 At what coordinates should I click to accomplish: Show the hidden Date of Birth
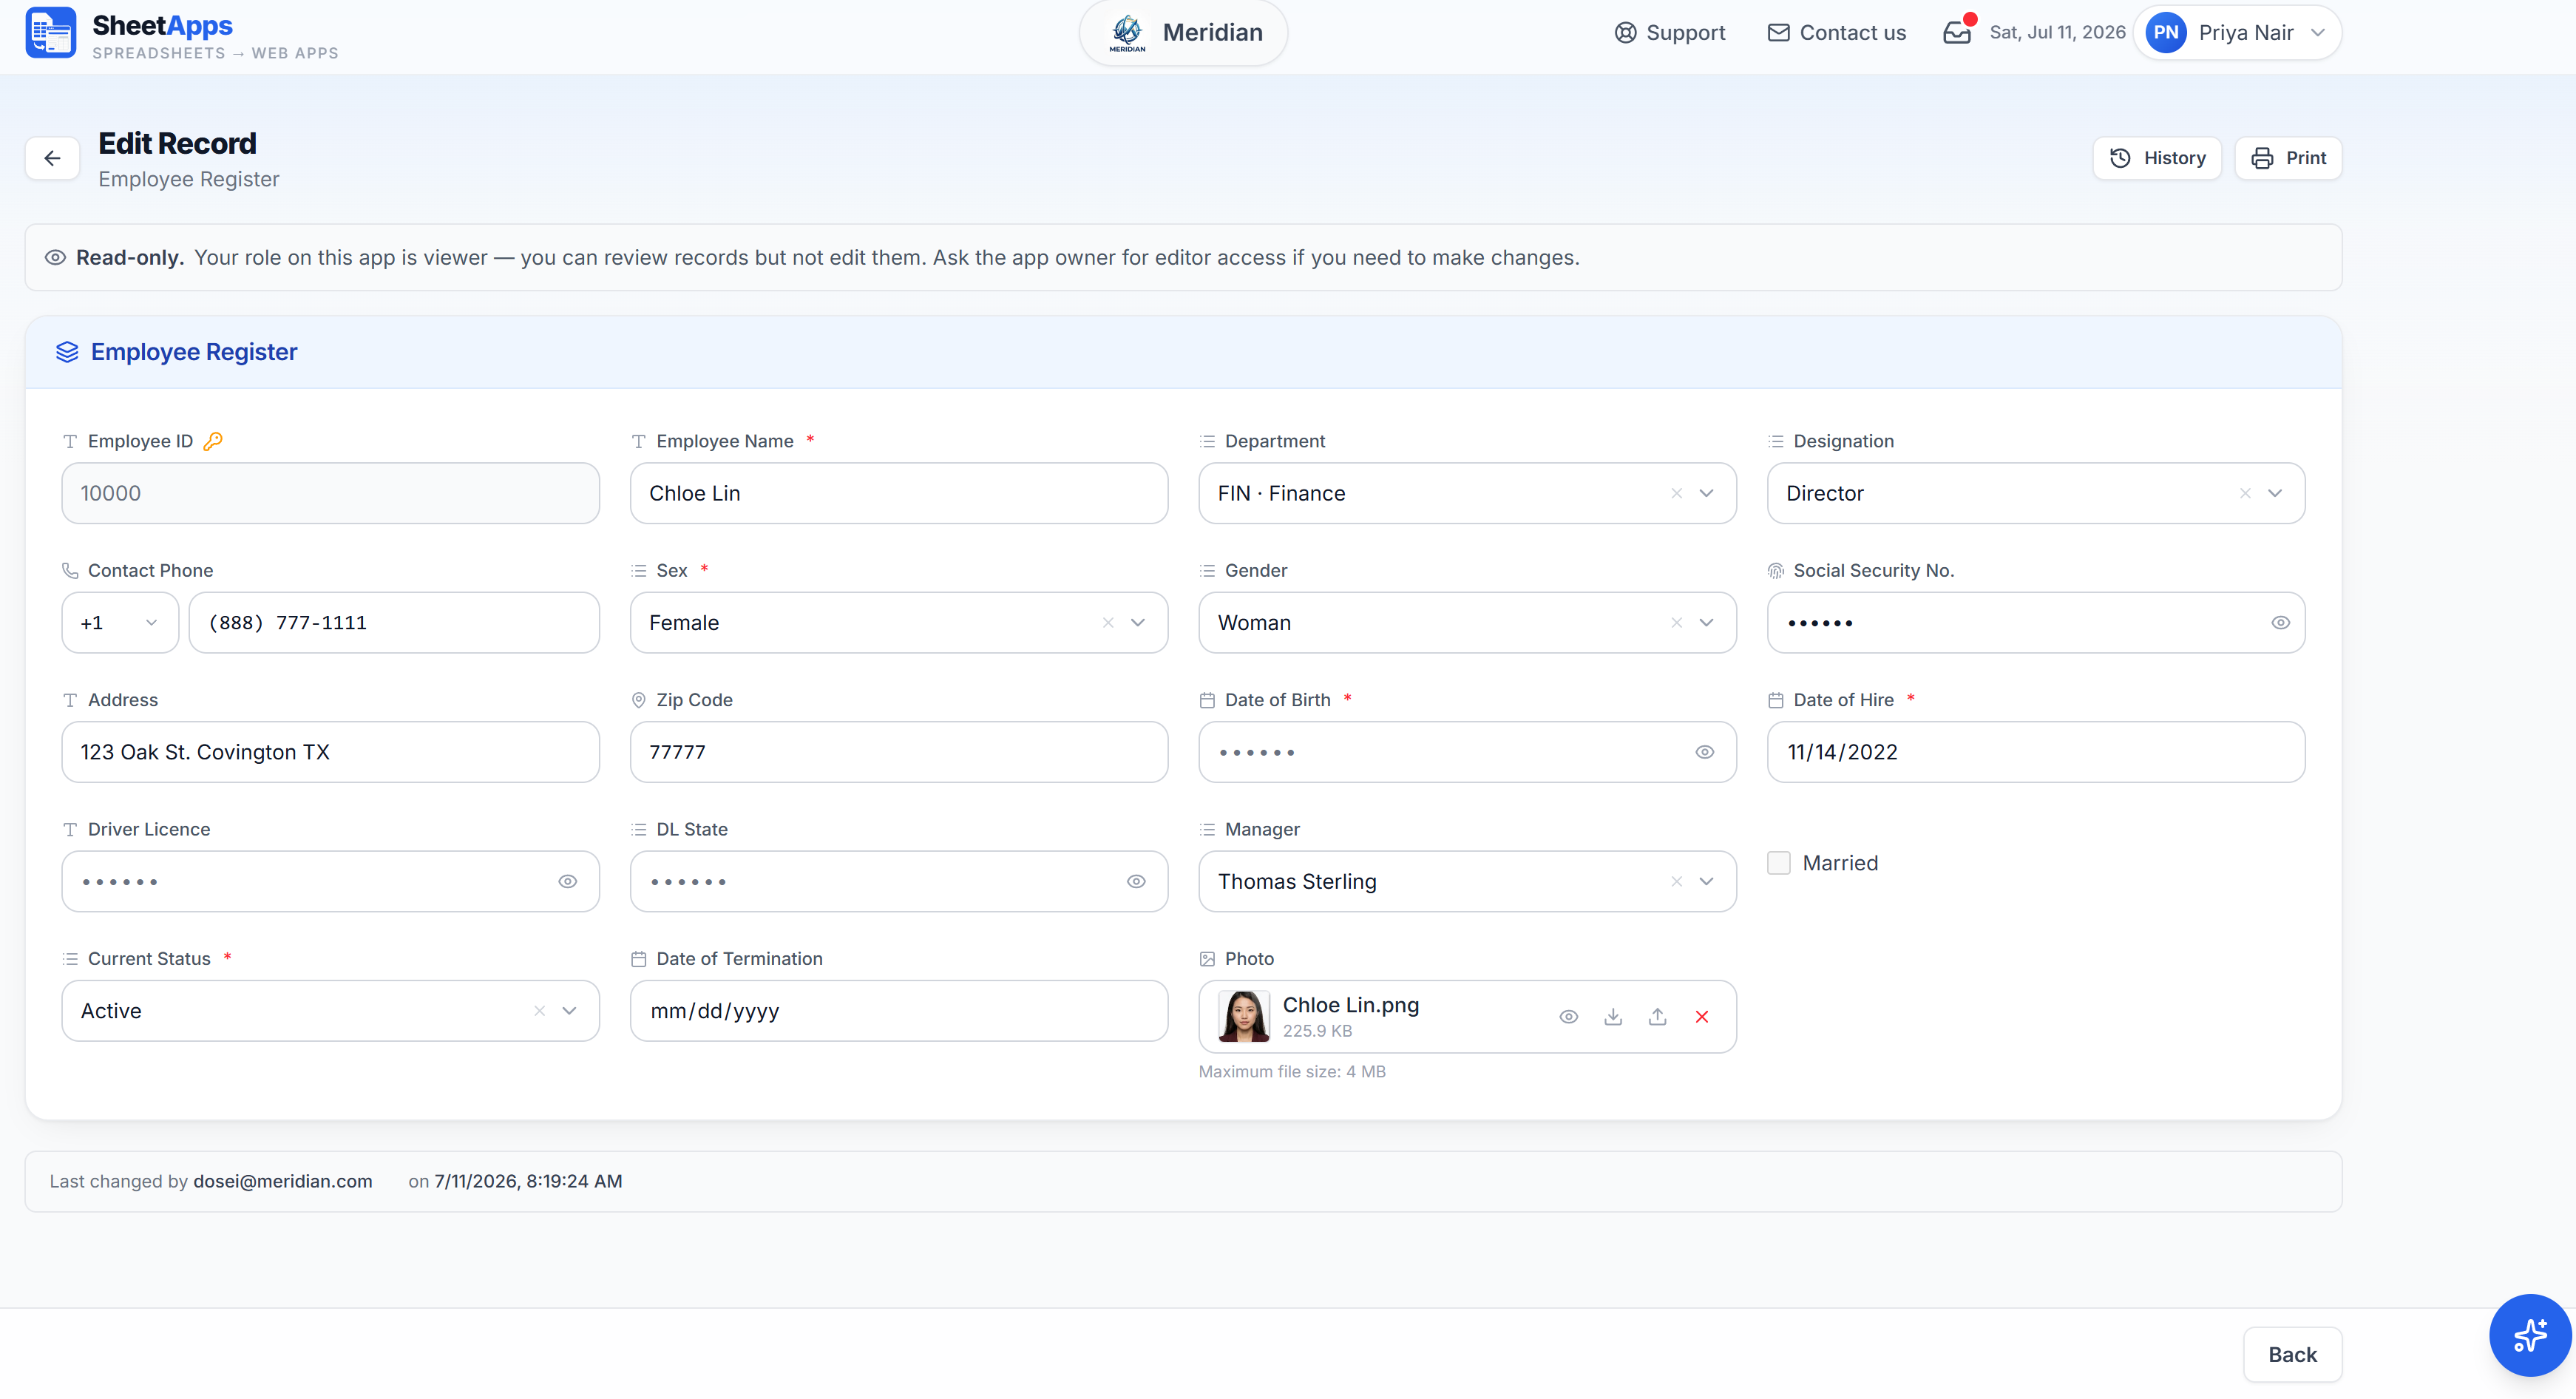pos(1705,752)
